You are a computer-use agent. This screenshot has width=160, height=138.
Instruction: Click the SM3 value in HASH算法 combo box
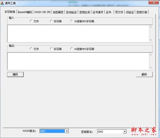click(x=52, y=131)
